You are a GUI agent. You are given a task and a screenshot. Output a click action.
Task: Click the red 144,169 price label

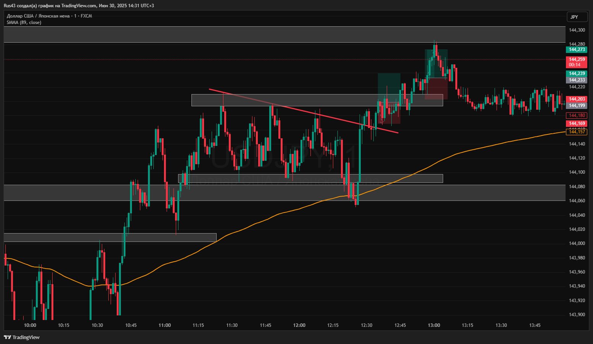click(577, 123)
